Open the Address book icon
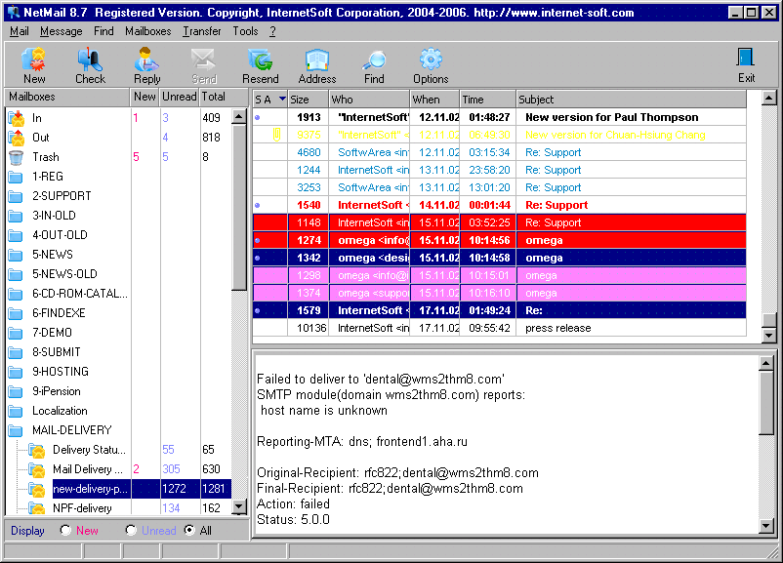Screen dimensions: 783x563 tap(316, 64)
